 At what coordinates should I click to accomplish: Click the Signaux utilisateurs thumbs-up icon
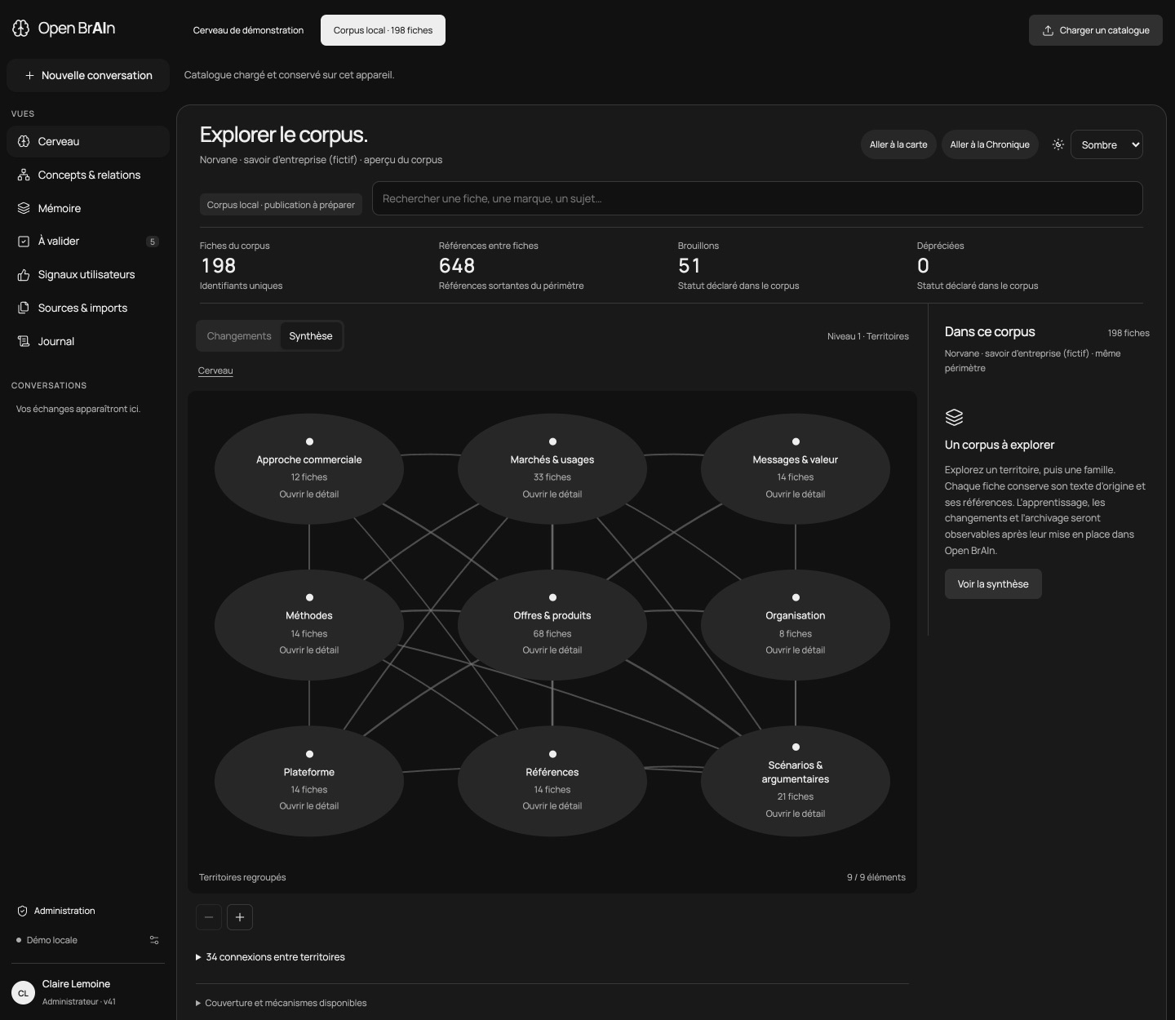[24, 275]
